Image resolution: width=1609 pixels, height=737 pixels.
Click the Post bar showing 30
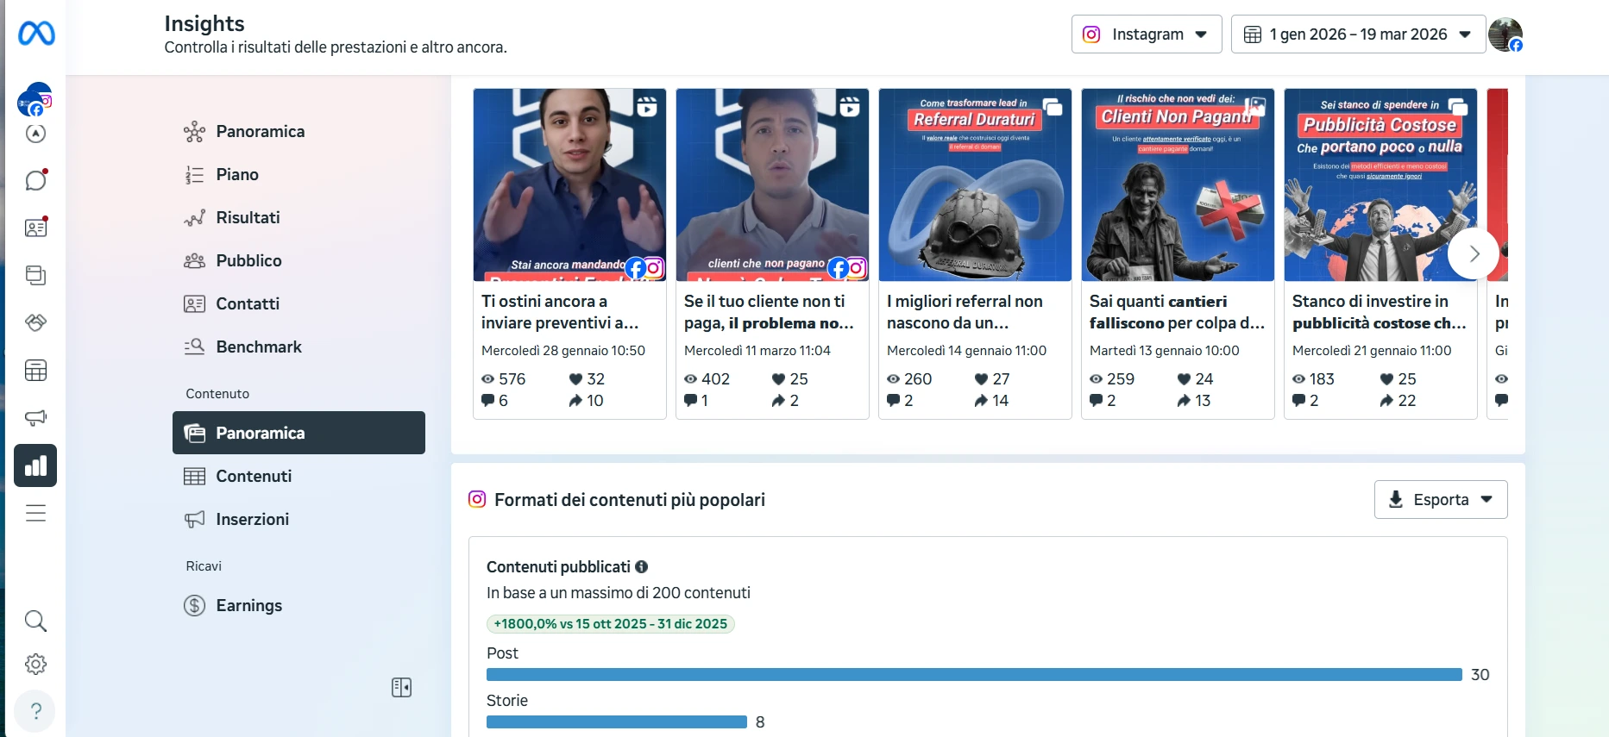click(974, 675)
